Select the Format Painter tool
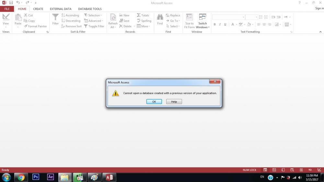 tap(35, 26)
